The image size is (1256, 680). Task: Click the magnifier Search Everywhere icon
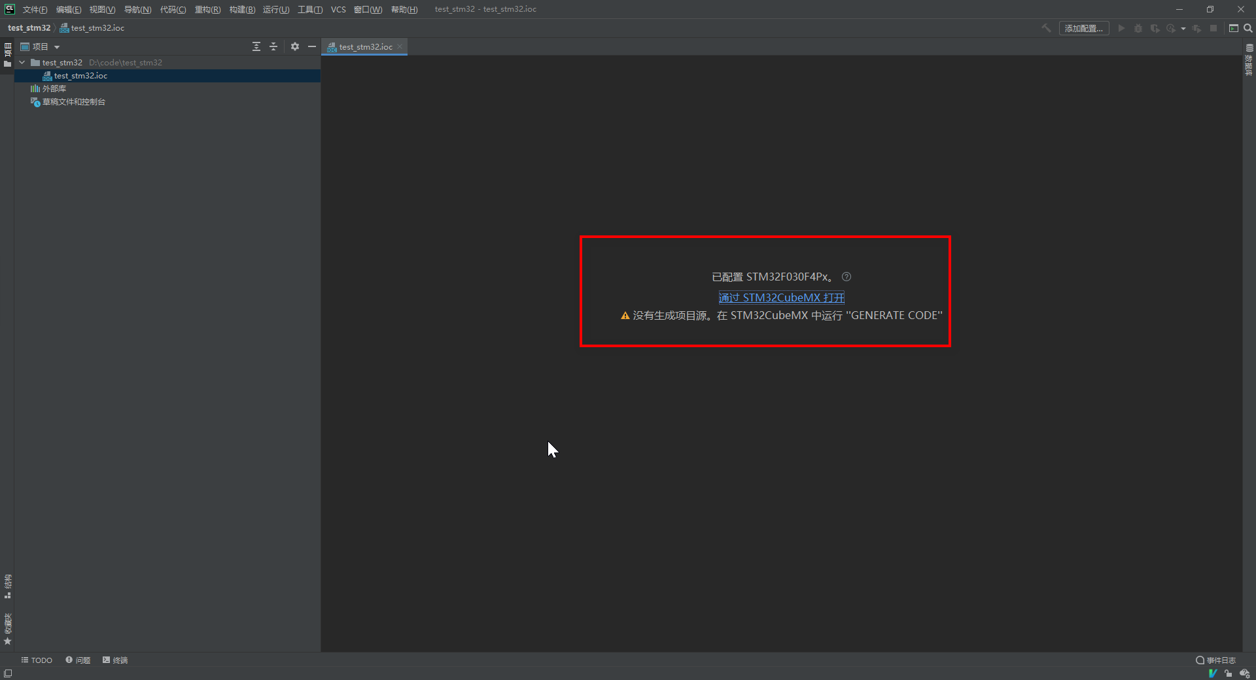[1248, 28]
